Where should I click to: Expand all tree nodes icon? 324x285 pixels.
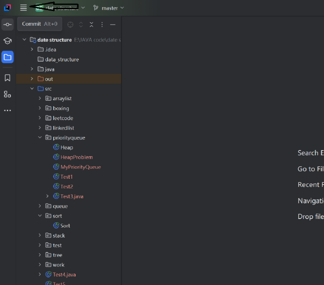(81, 25)
